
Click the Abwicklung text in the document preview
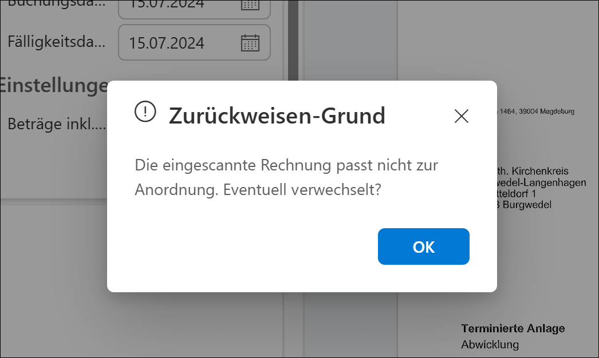[490, 344]
